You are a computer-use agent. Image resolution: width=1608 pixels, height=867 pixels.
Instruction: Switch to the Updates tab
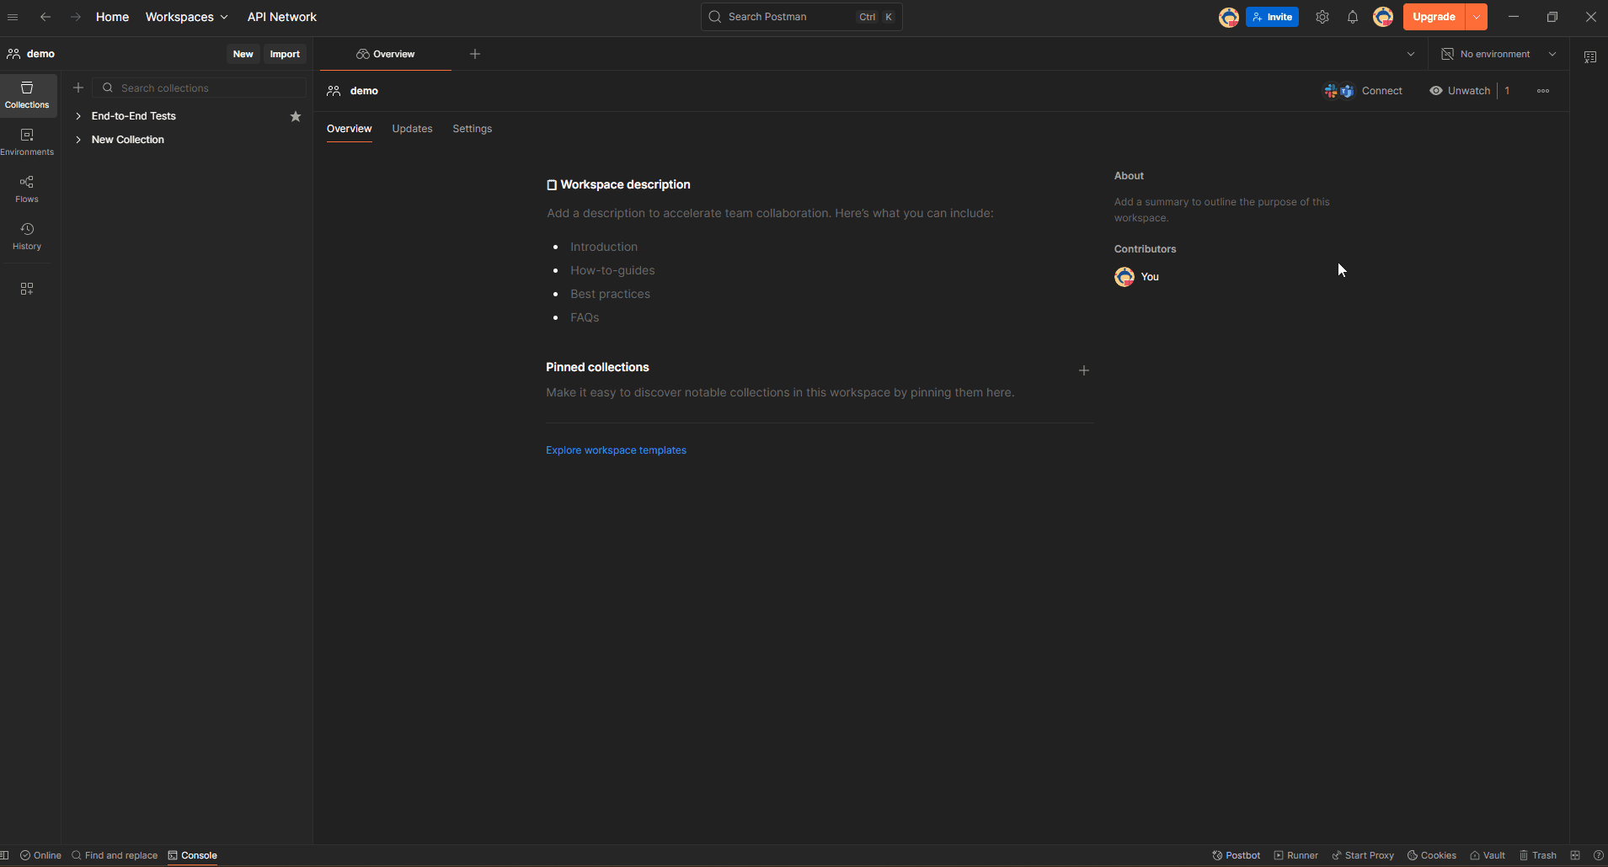click(x=412, y=129)
